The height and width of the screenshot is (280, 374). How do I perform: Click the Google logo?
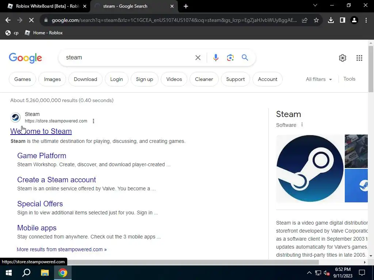pos(25,58)
